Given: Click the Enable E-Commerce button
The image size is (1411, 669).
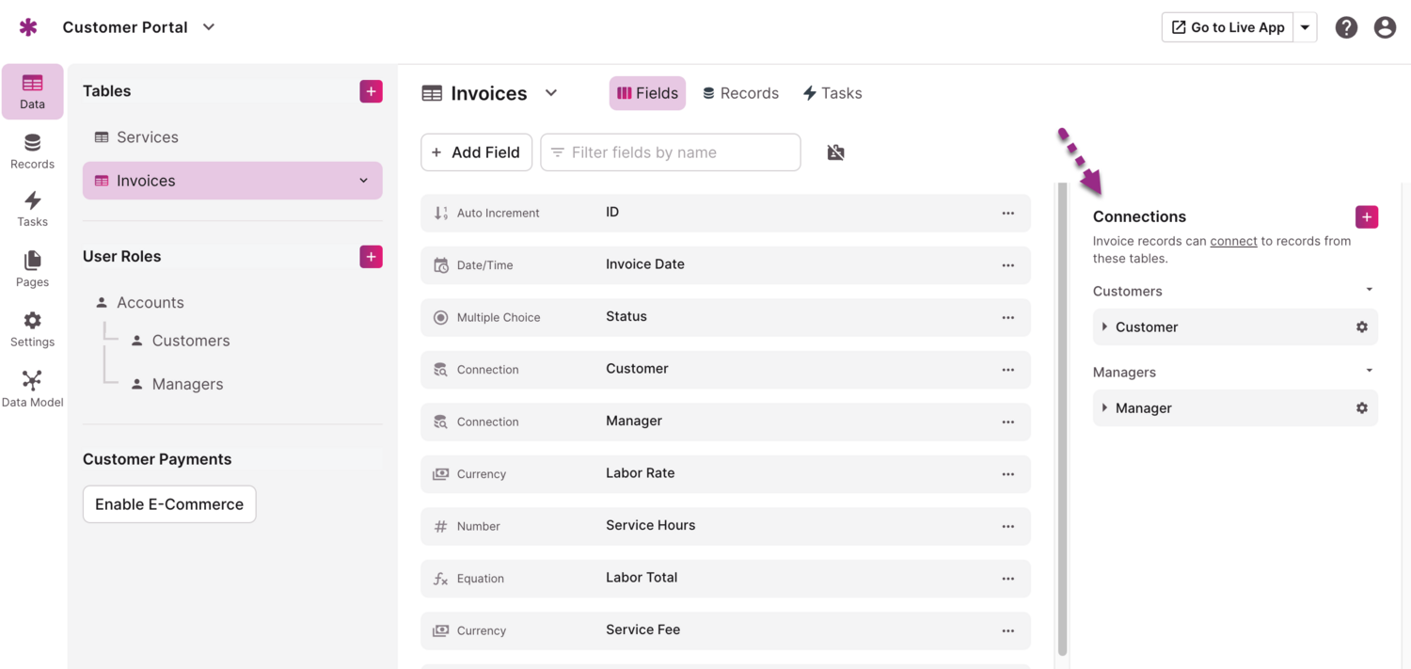Looking at the screenshot, I should (169, 504).
